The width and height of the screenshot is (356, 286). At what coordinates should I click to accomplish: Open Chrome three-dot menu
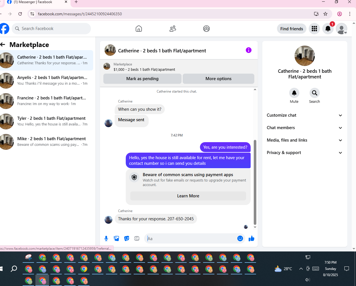coord(350,14)
